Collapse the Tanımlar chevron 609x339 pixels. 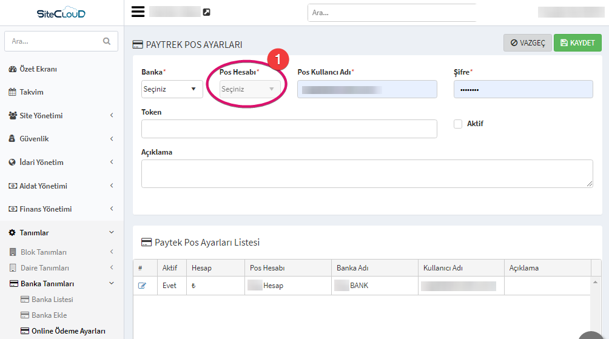tap(112, 232)
